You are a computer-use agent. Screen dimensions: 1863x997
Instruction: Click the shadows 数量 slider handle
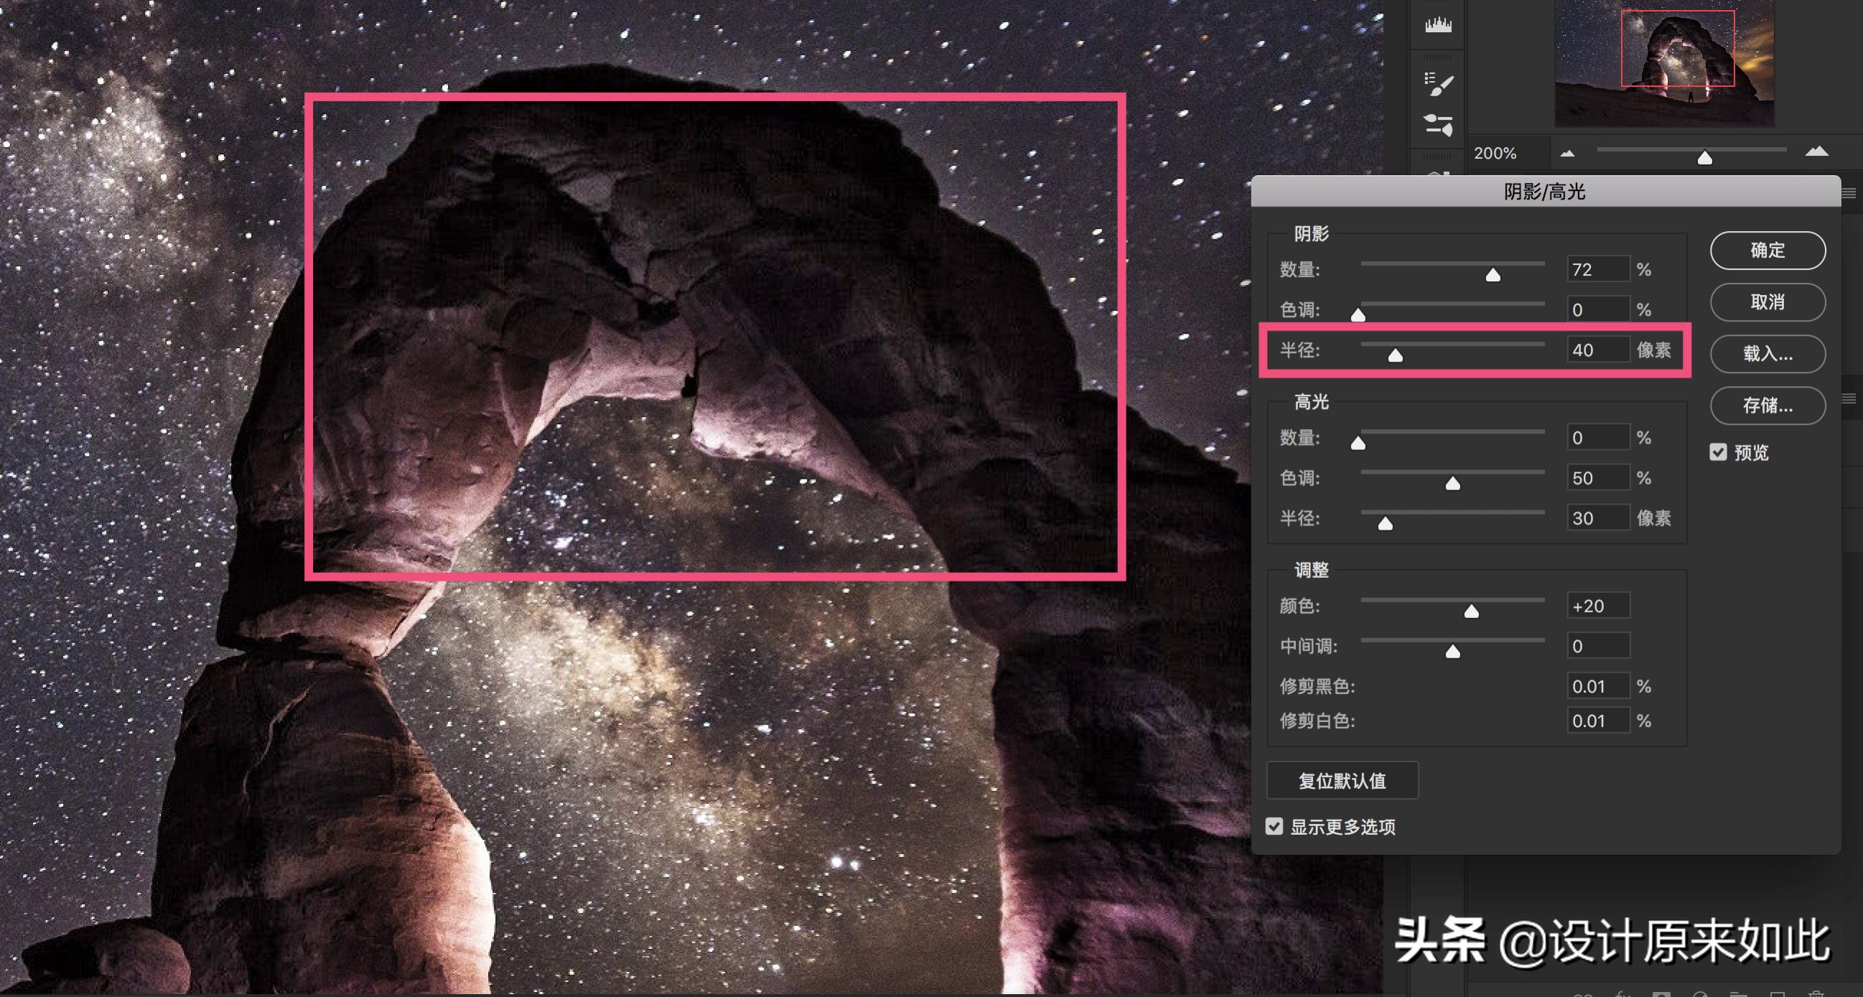[1493, 275]
